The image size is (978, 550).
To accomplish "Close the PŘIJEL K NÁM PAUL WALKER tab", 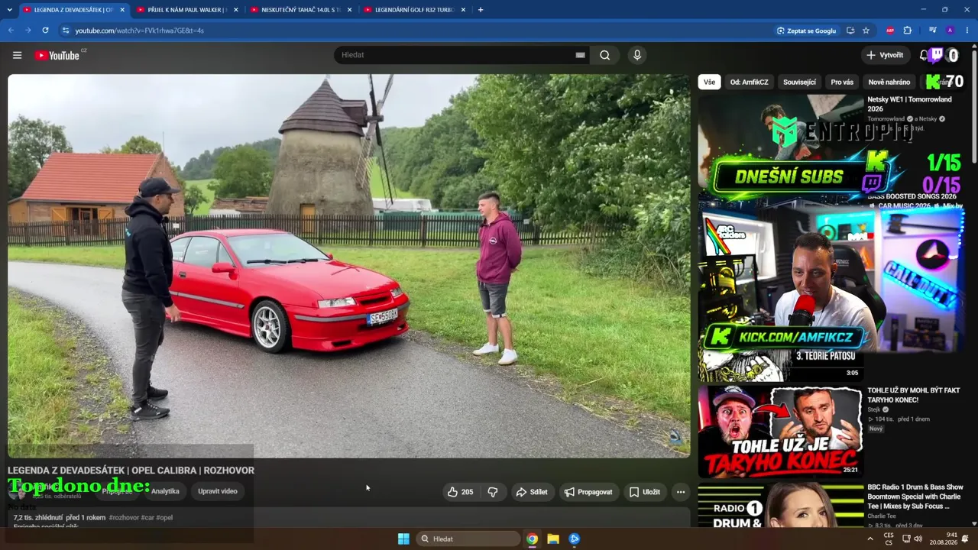I will tap(235, 10).
